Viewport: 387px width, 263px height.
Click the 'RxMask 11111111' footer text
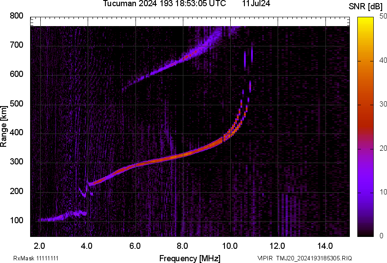click(x=36, y=258)
